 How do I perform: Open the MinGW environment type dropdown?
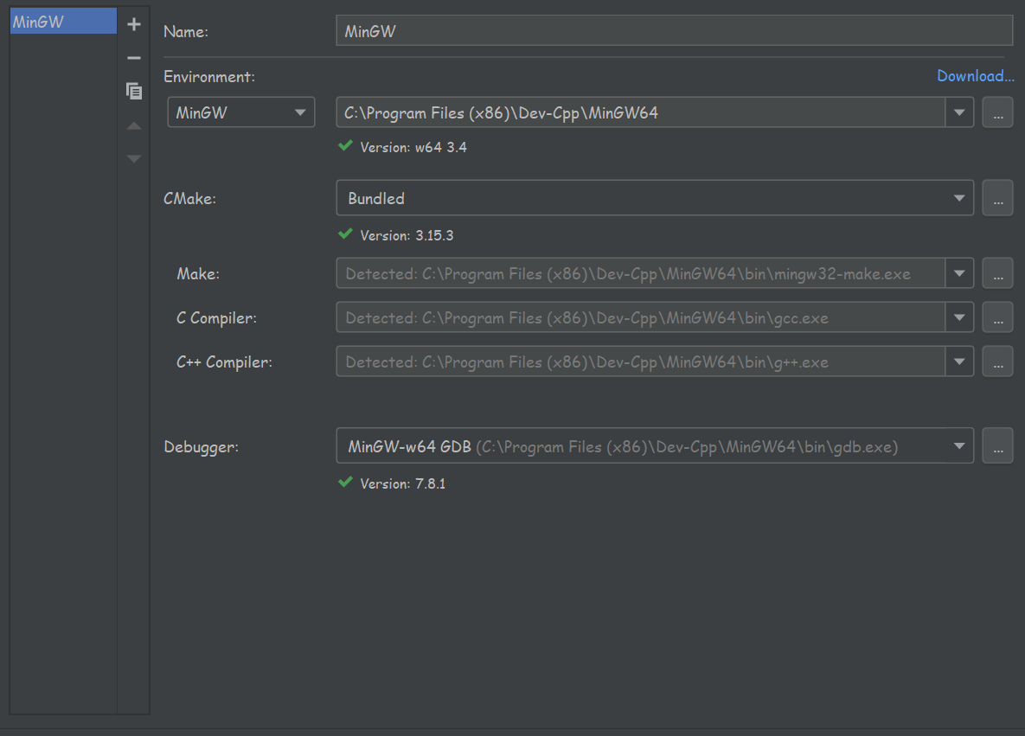click(x=241, y=112)
